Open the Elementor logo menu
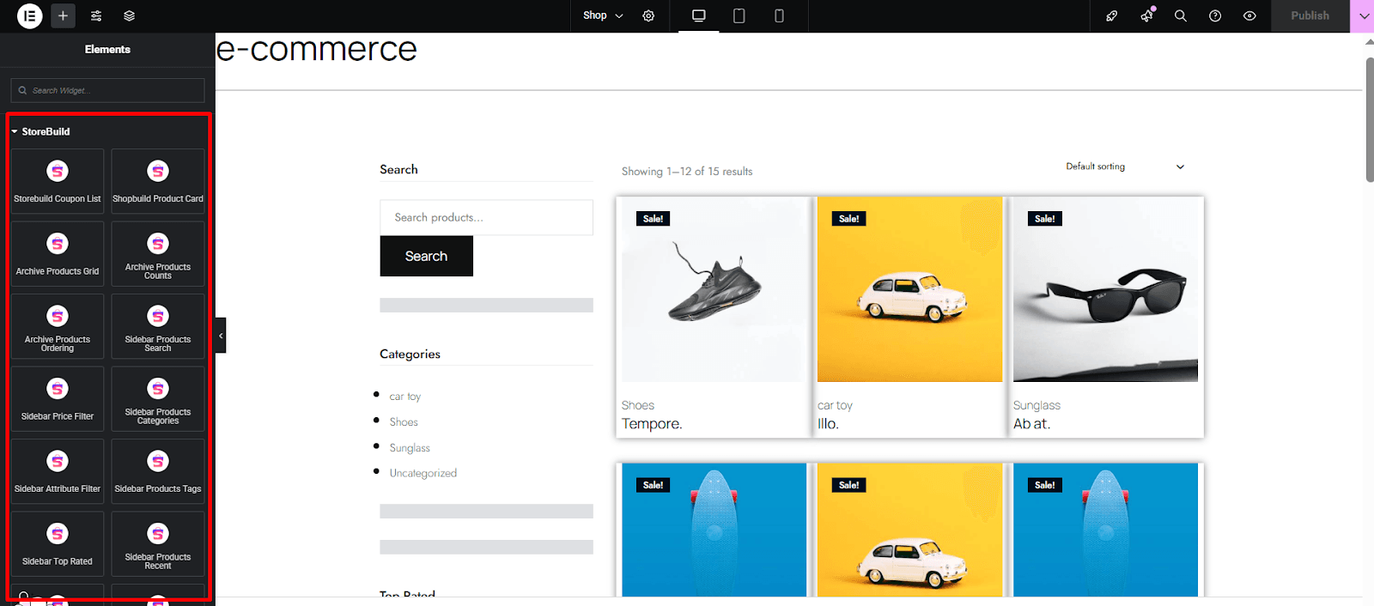1374x606 pixels. click(29, 15)
